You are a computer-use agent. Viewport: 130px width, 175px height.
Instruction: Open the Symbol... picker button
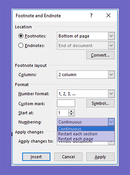point(100,103)
